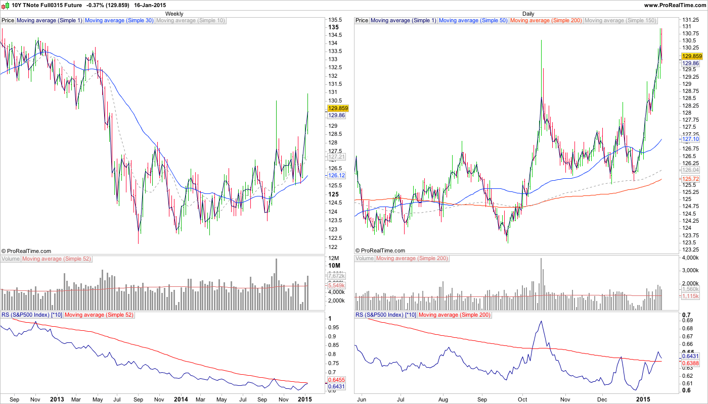
Task: Toggle greyed Moving average (Simple 150) label
Action: point(621,21)
